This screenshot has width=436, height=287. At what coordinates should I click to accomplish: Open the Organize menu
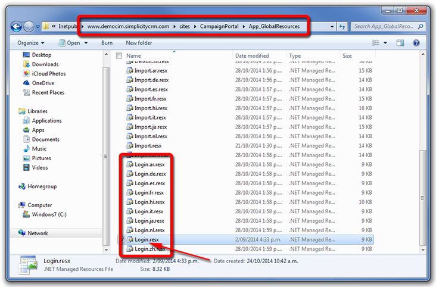click(x=30, y=43)
